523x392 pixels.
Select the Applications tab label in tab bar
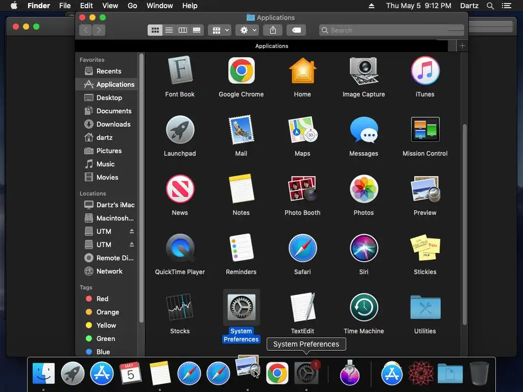272,46
